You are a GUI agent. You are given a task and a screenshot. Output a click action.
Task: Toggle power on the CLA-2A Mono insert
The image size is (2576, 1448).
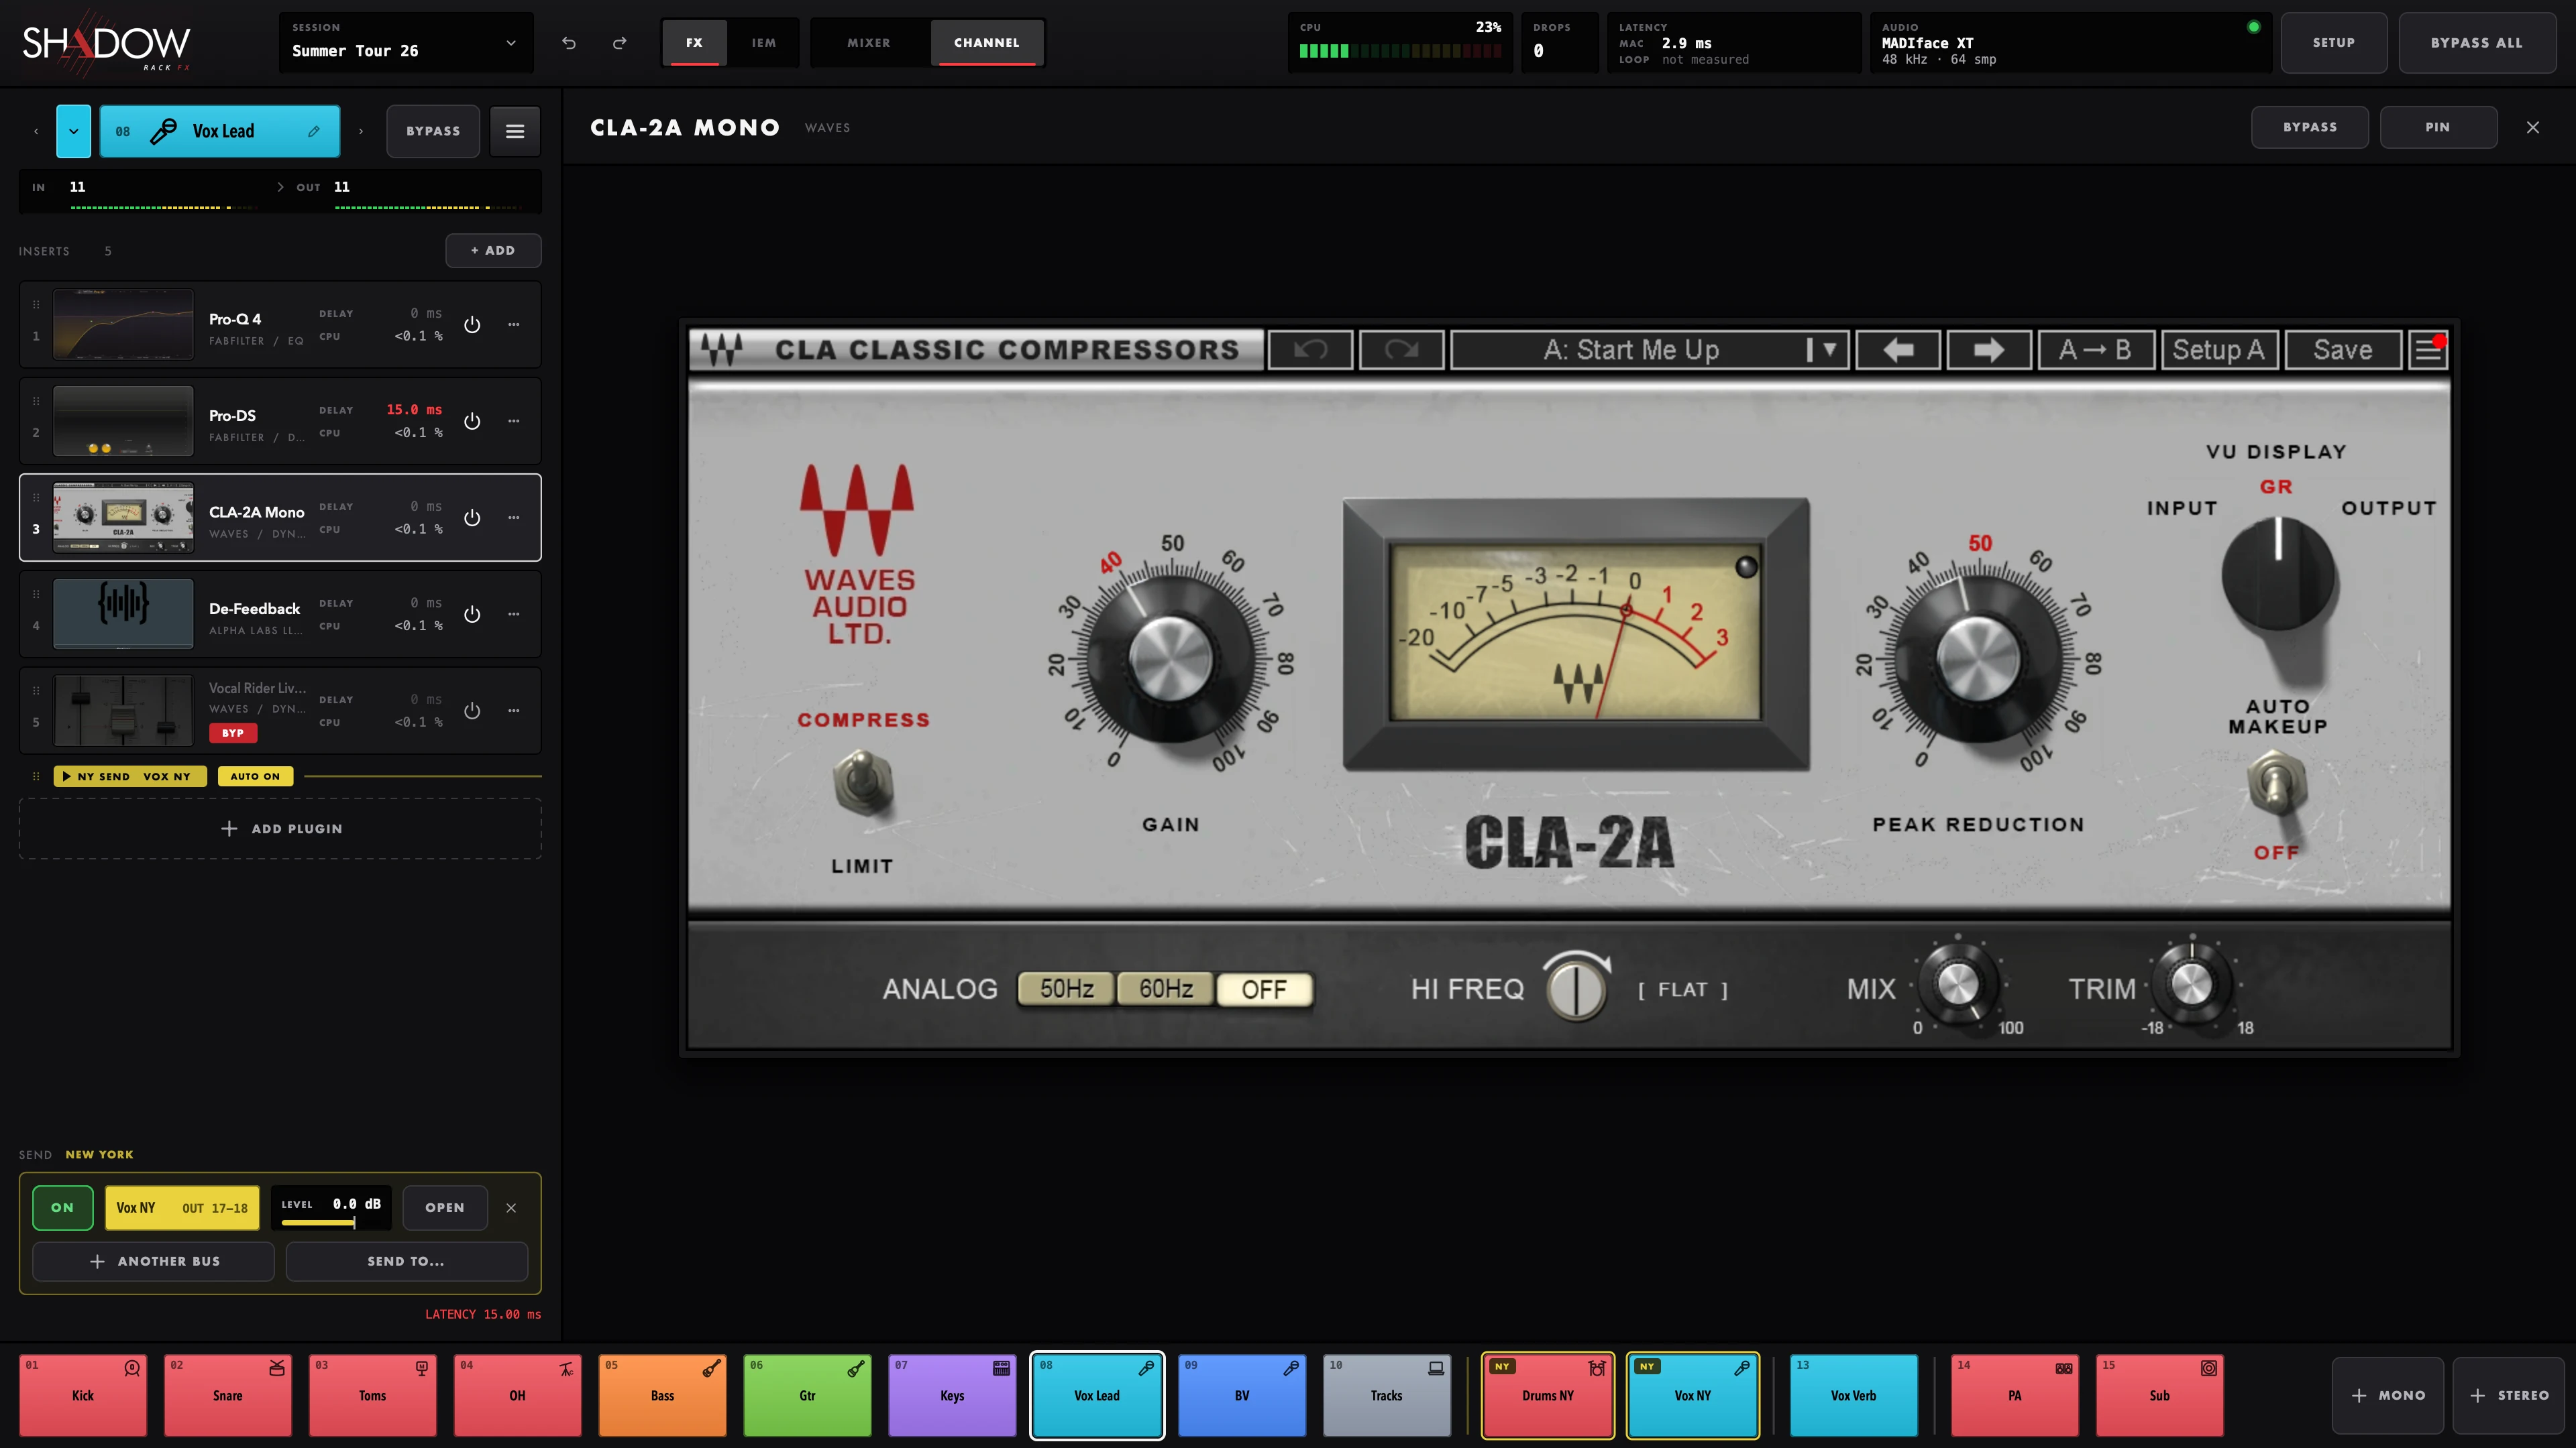point(472,518)
